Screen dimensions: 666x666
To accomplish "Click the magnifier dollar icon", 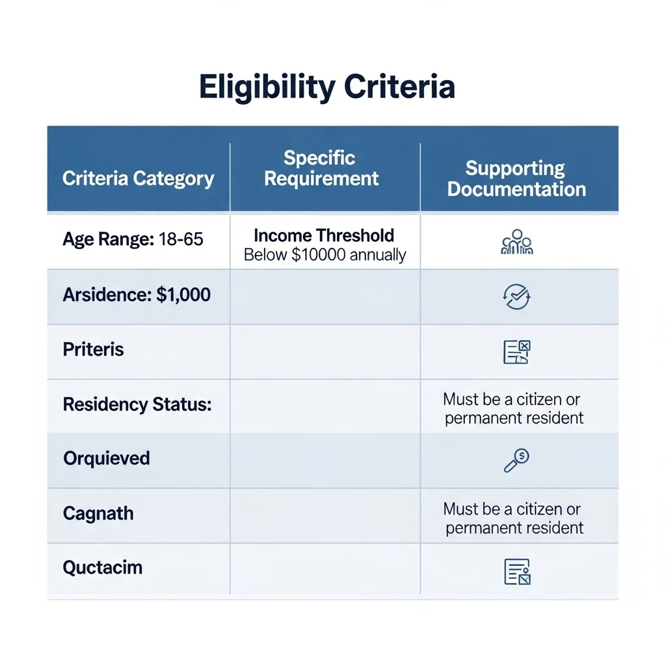I will pyautogui.click(x=517, y=460).
